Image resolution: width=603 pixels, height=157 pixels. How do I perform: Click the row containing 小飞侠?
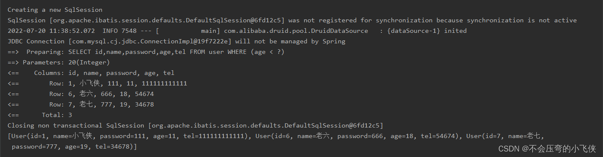point(97,83)
